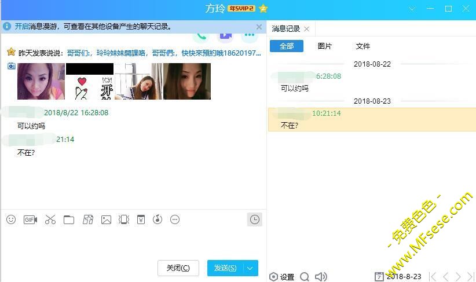The height and width of the screenshot is (282, 476).
Task: Open the red packet (¥) icon
Action: [x=141, y=219]
